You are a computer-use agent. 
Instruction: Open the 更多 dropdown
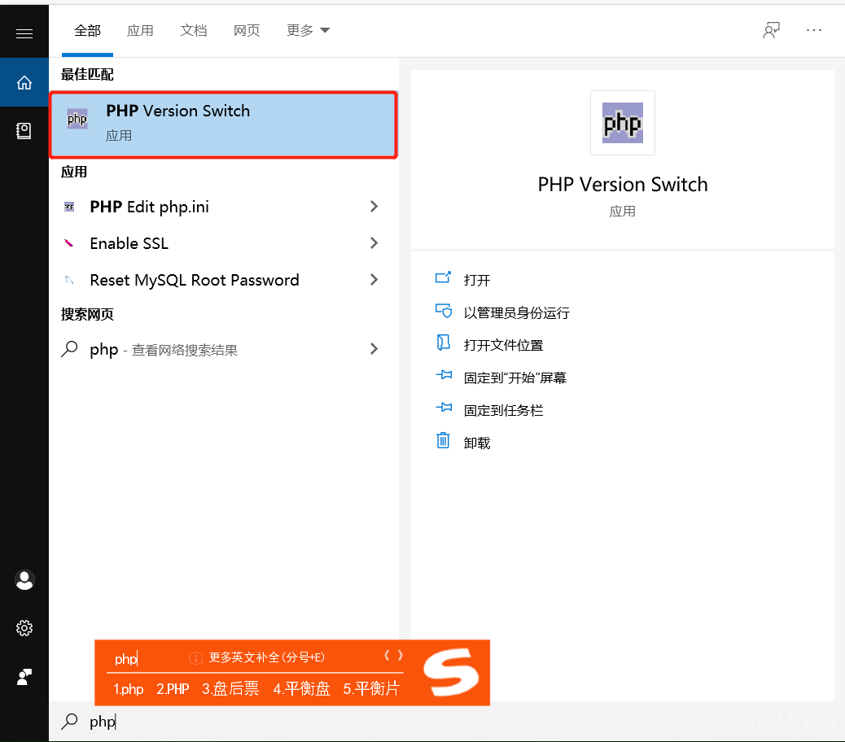308,31
